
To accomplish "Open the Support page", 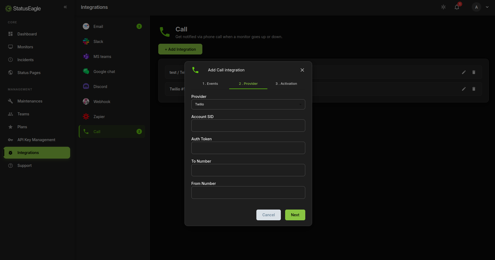I will [37, 166].
